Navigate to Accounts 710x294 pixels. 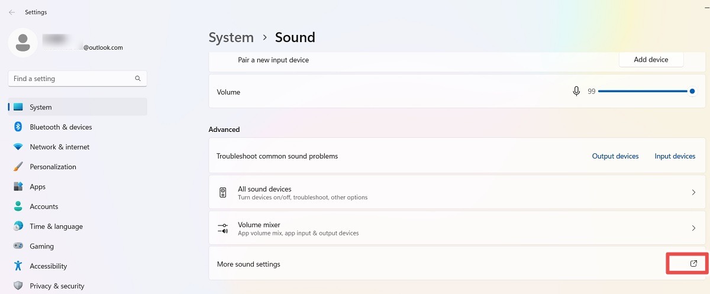pos(78,206)
